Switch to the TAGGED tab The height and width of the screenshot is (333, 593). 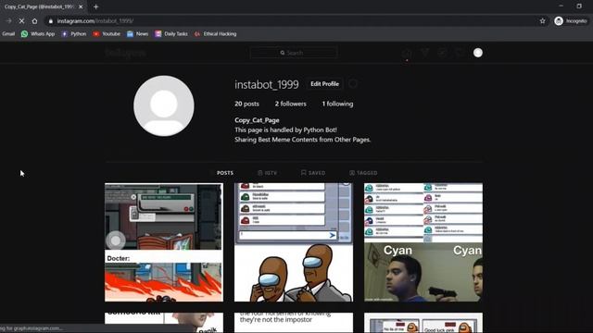[x=363, y=173]
